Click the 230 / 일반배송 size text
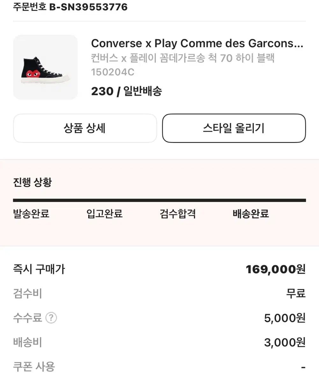 click(x=127, y=92)
